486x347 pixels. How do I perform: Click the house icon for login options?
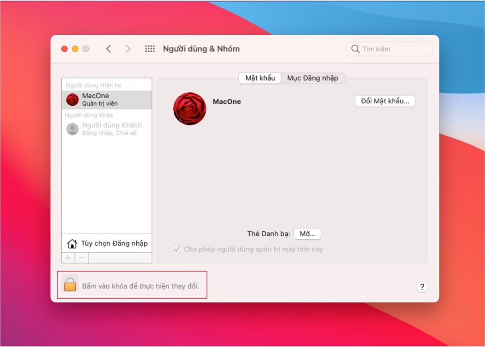72,244
